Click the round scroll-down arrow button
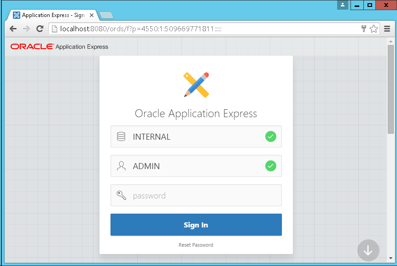This screenshot has height=266, width=397. point(368,250)
